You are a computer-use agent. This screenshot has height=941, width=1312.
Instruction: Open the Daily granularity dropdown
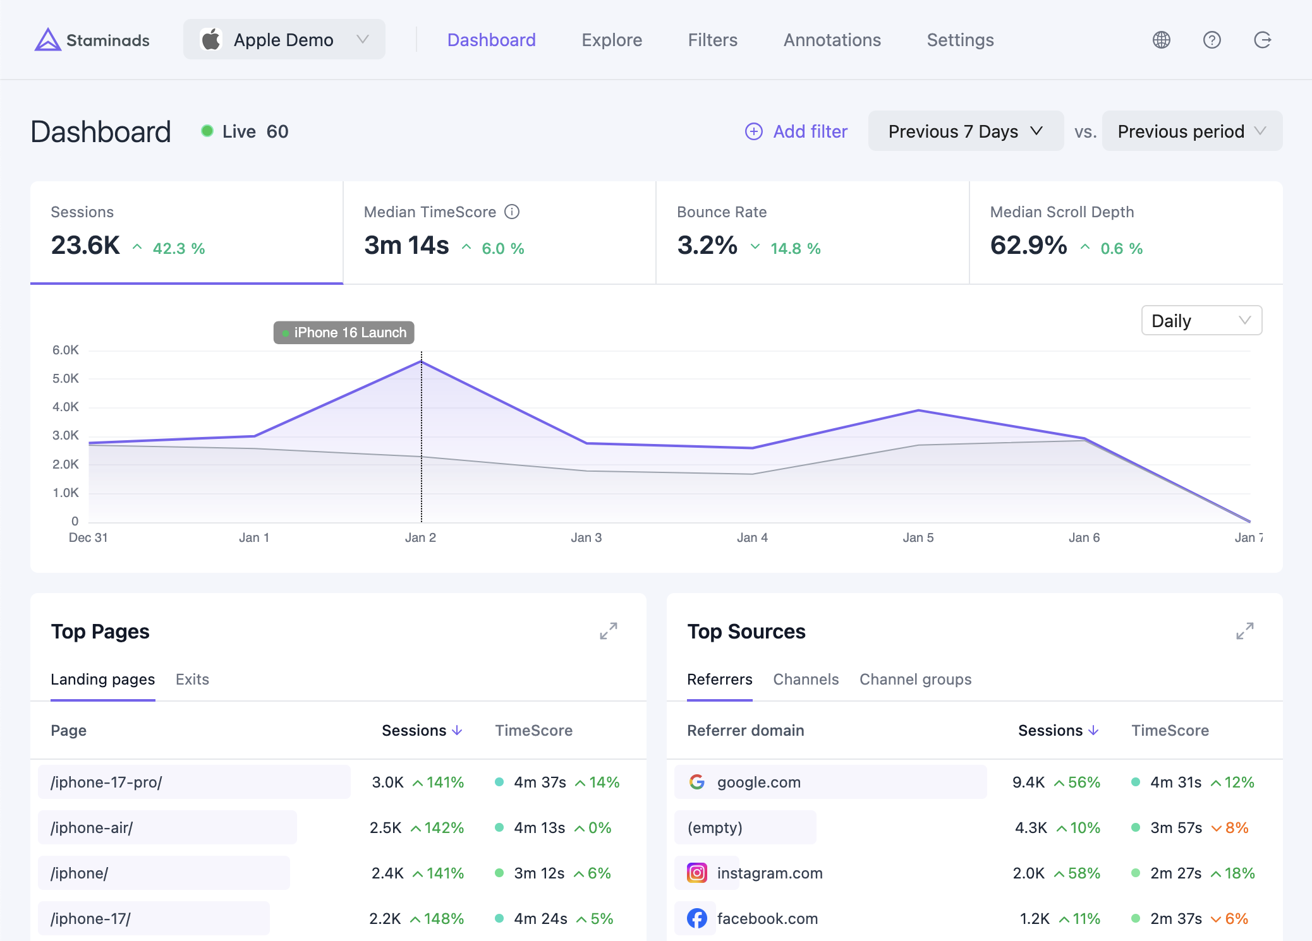point(1201,320)
